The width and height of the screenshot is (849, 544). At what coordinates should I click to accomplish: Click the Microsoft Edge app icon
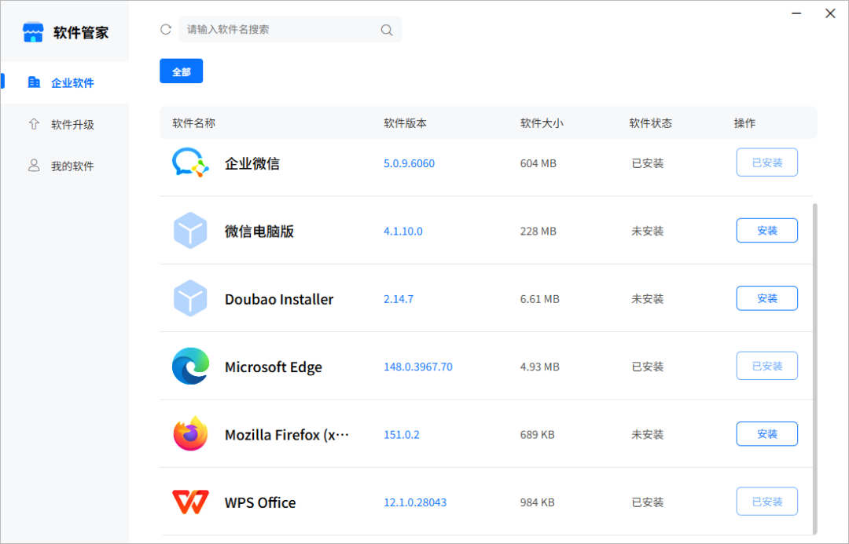pyautogui.click(x=190, y=366)
